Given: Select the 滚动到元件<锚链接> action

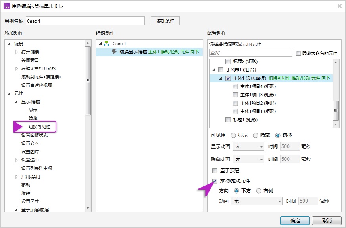Looking at the screenshot, I should click(x=41, y=77).
